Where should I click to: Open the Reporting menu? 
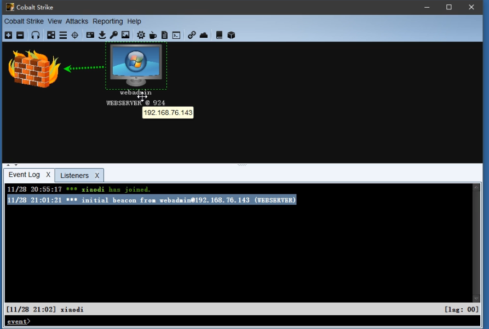click(107, 21)
